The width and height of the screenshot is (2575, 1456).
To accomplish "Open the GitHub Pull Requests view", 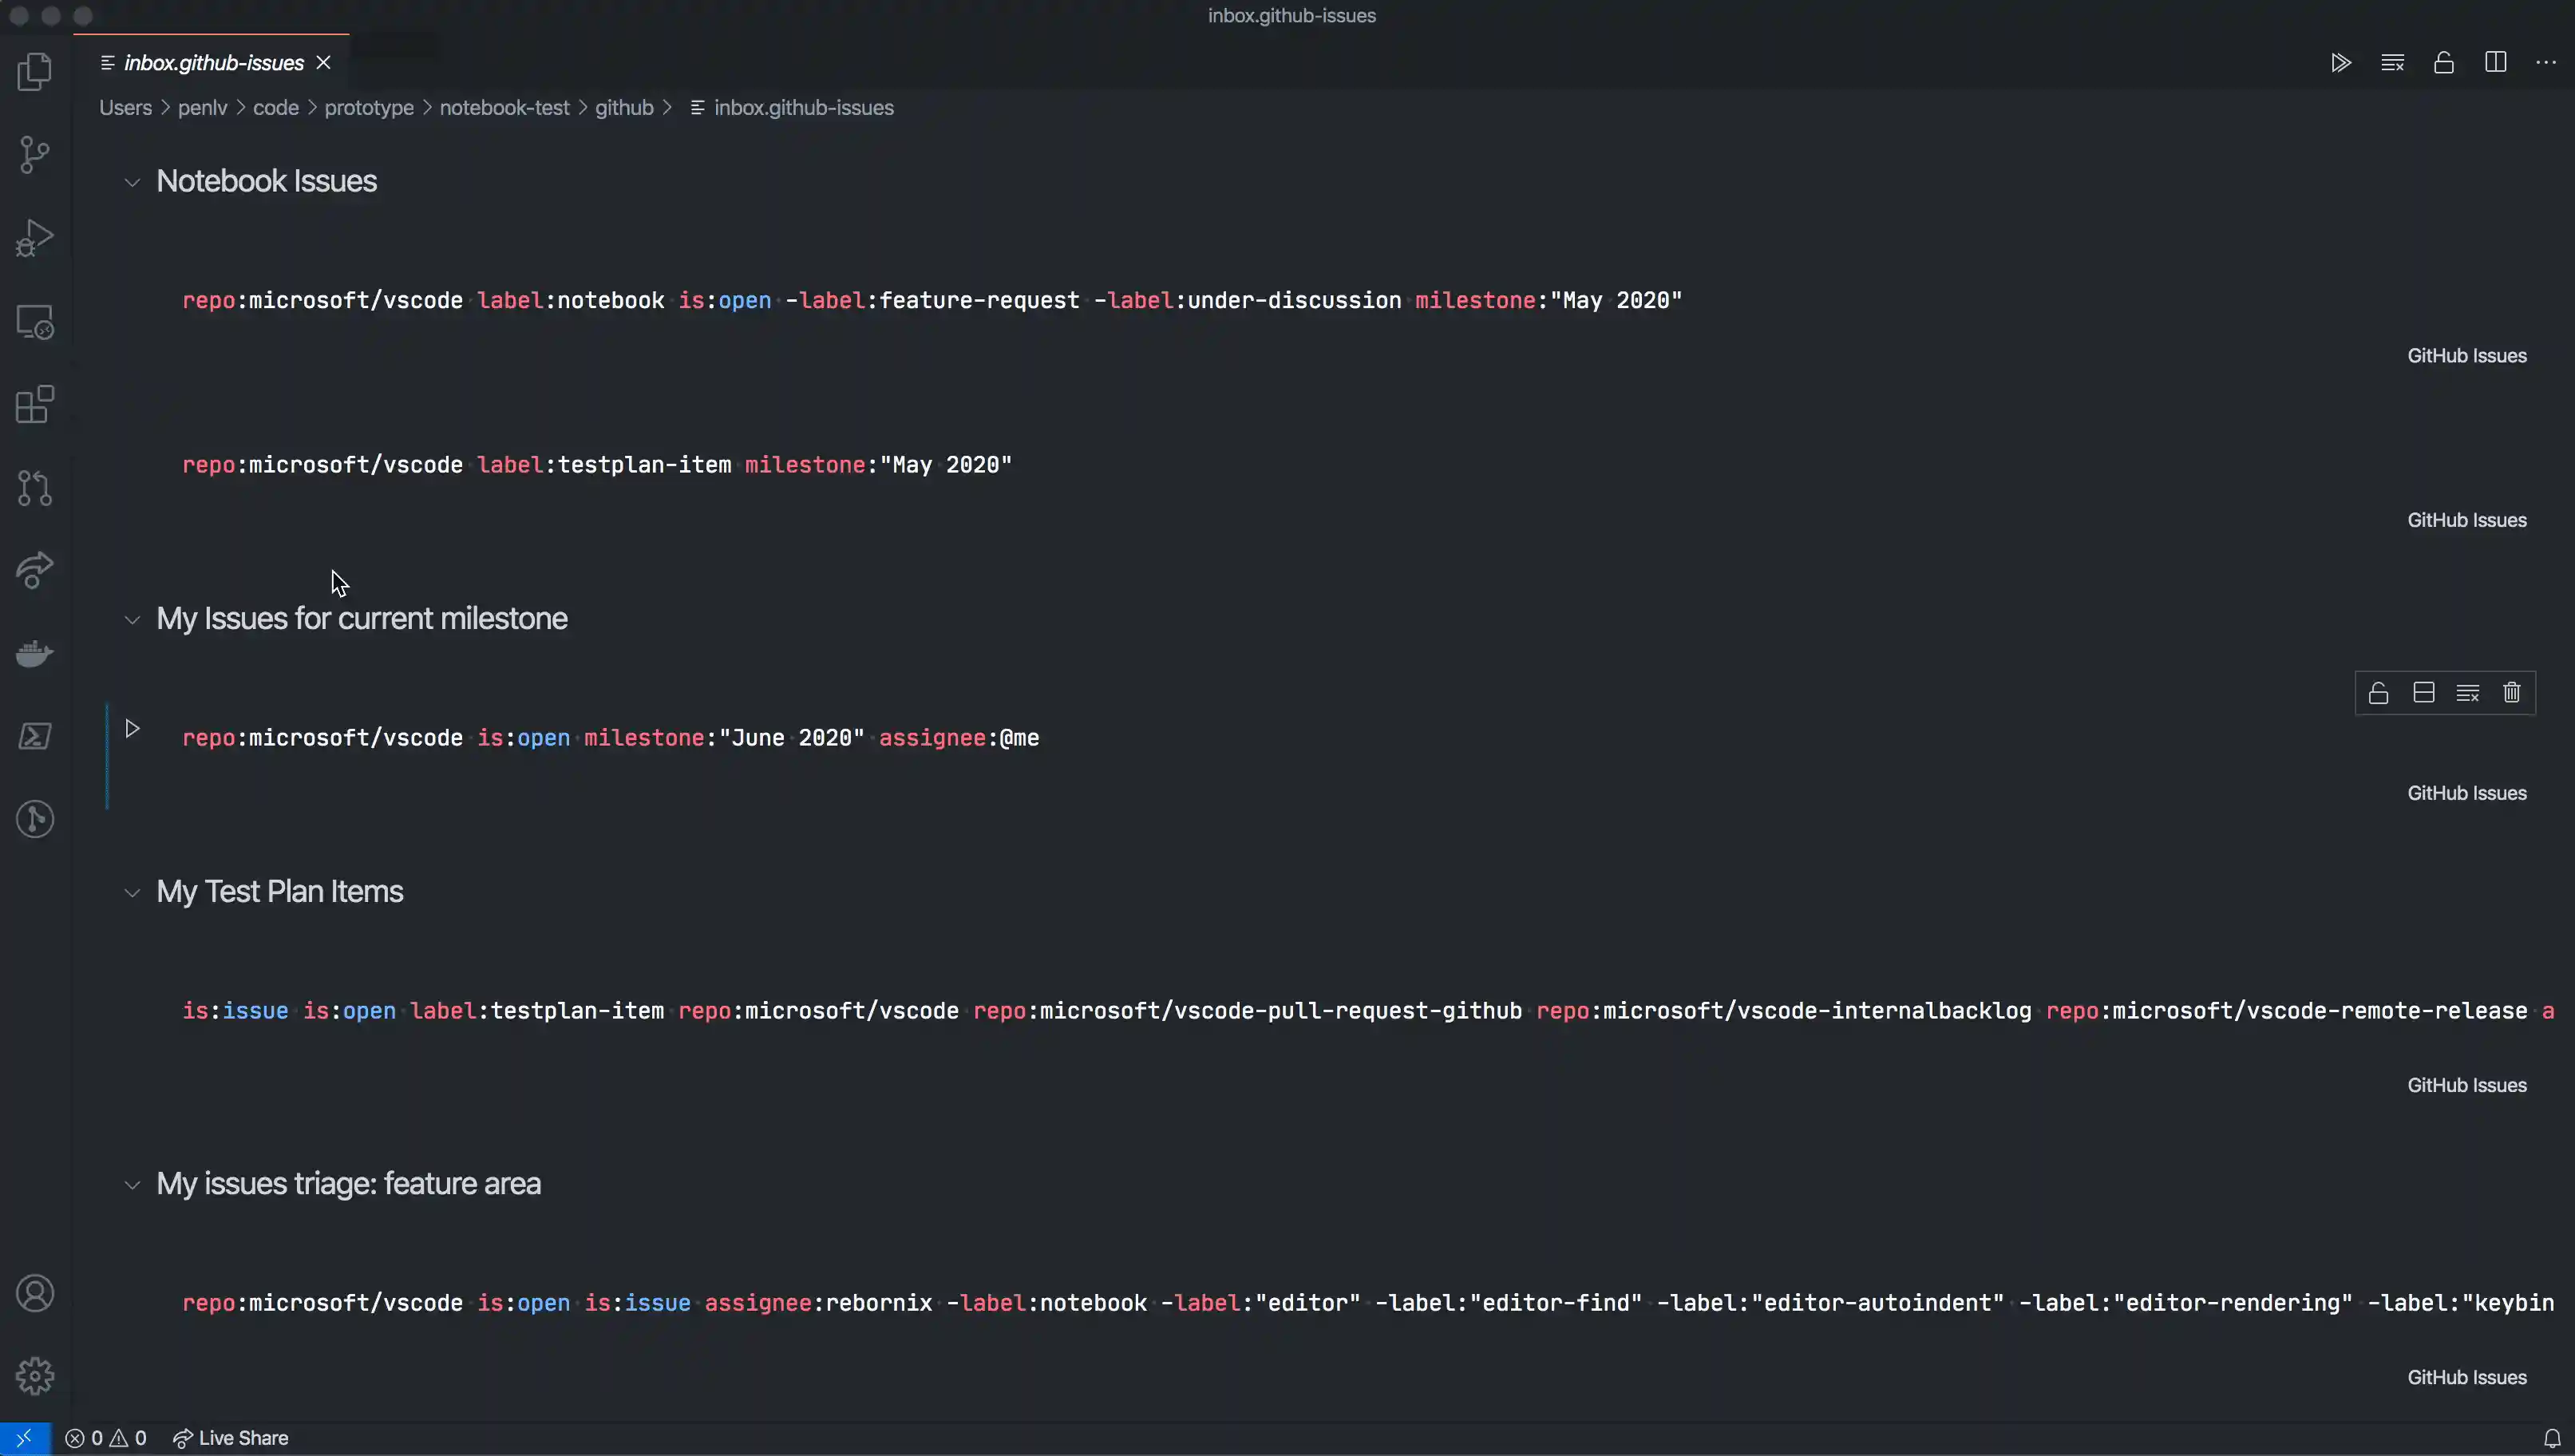I will [x=34, y=488].
